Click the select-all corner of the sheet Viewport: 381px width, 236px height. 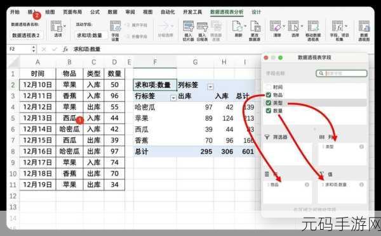click(13, 62)
